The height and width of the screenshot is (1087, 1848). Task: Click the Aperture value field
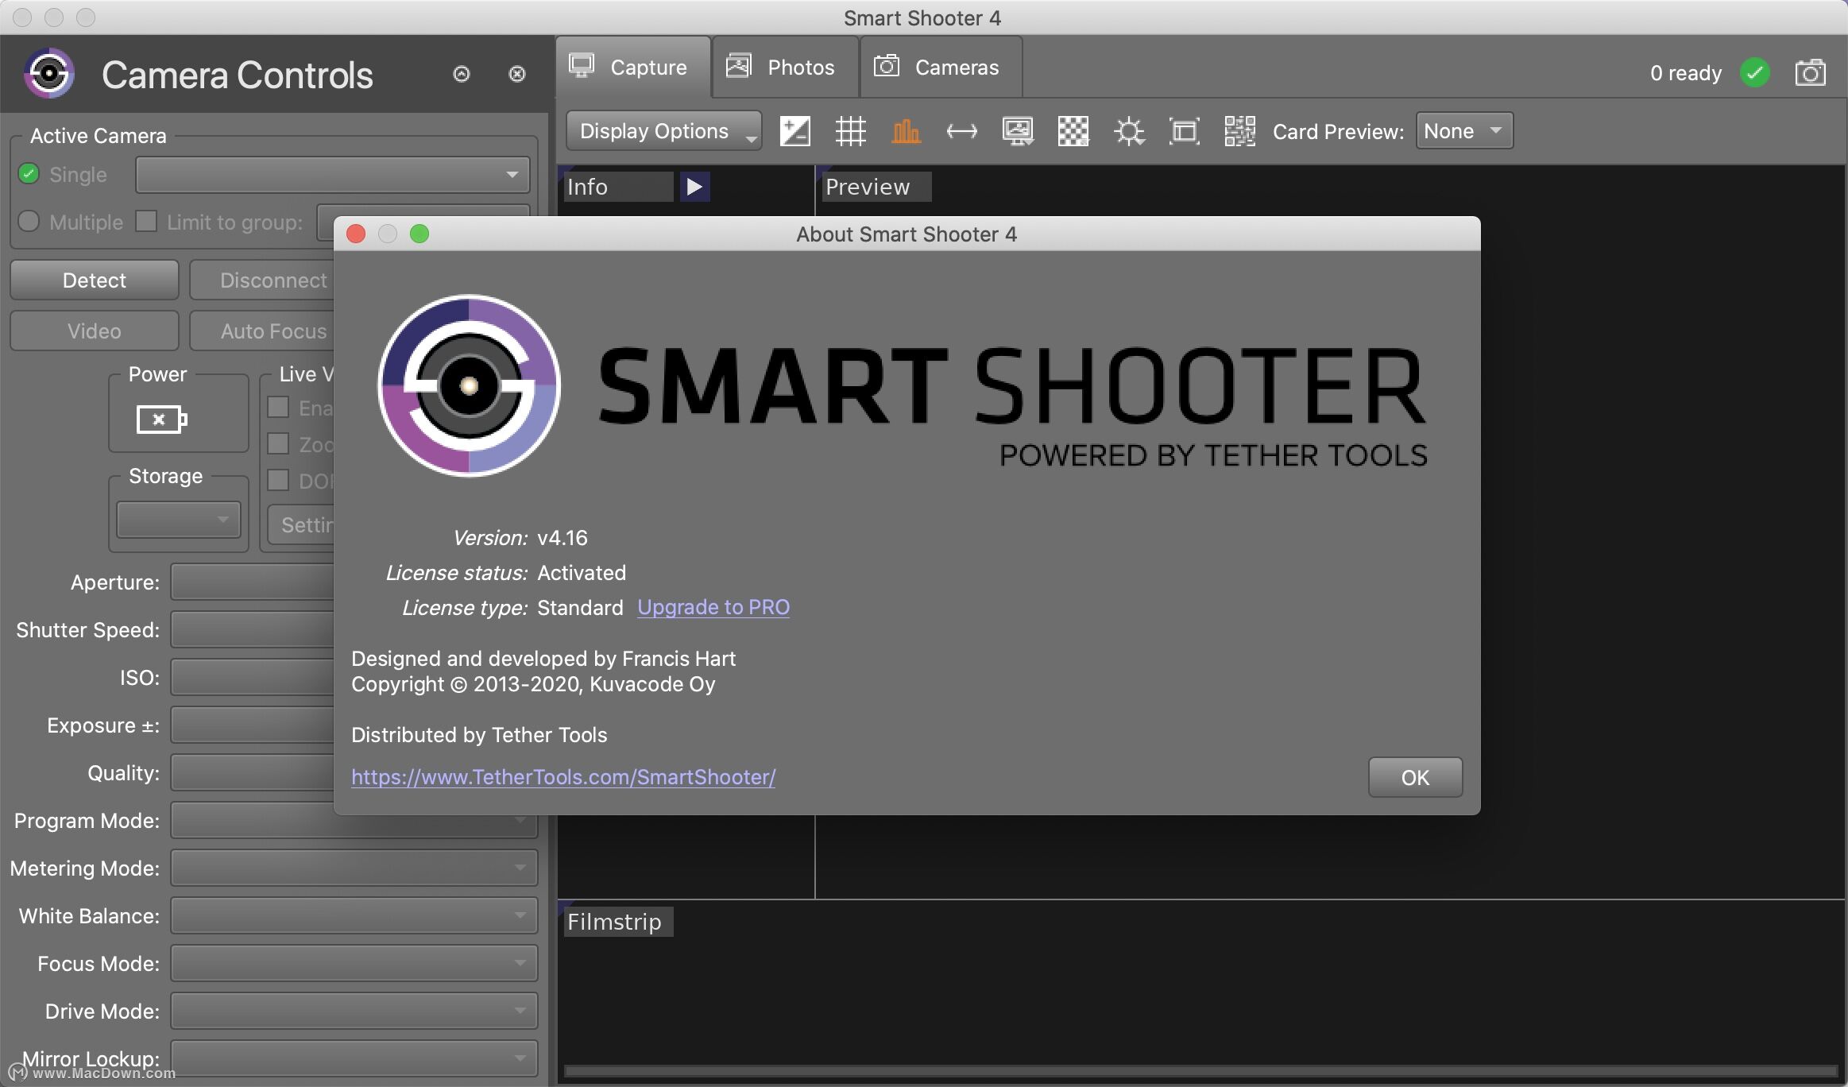click(253, 582)
